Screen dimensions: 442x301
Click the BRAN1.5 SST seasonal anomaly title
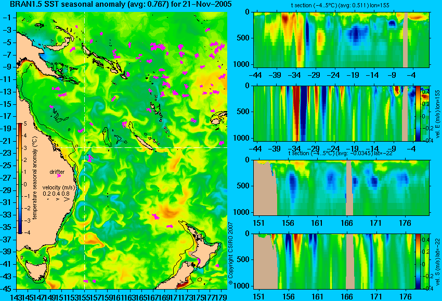(x=121, y=4)
